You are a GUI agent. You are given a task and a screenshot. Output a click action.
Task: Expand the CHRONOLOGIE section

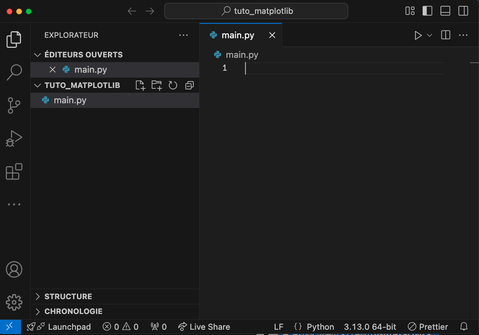point(73,311)
